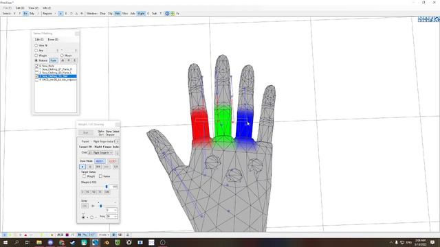Select the box region selection tool B

(66, 14)
